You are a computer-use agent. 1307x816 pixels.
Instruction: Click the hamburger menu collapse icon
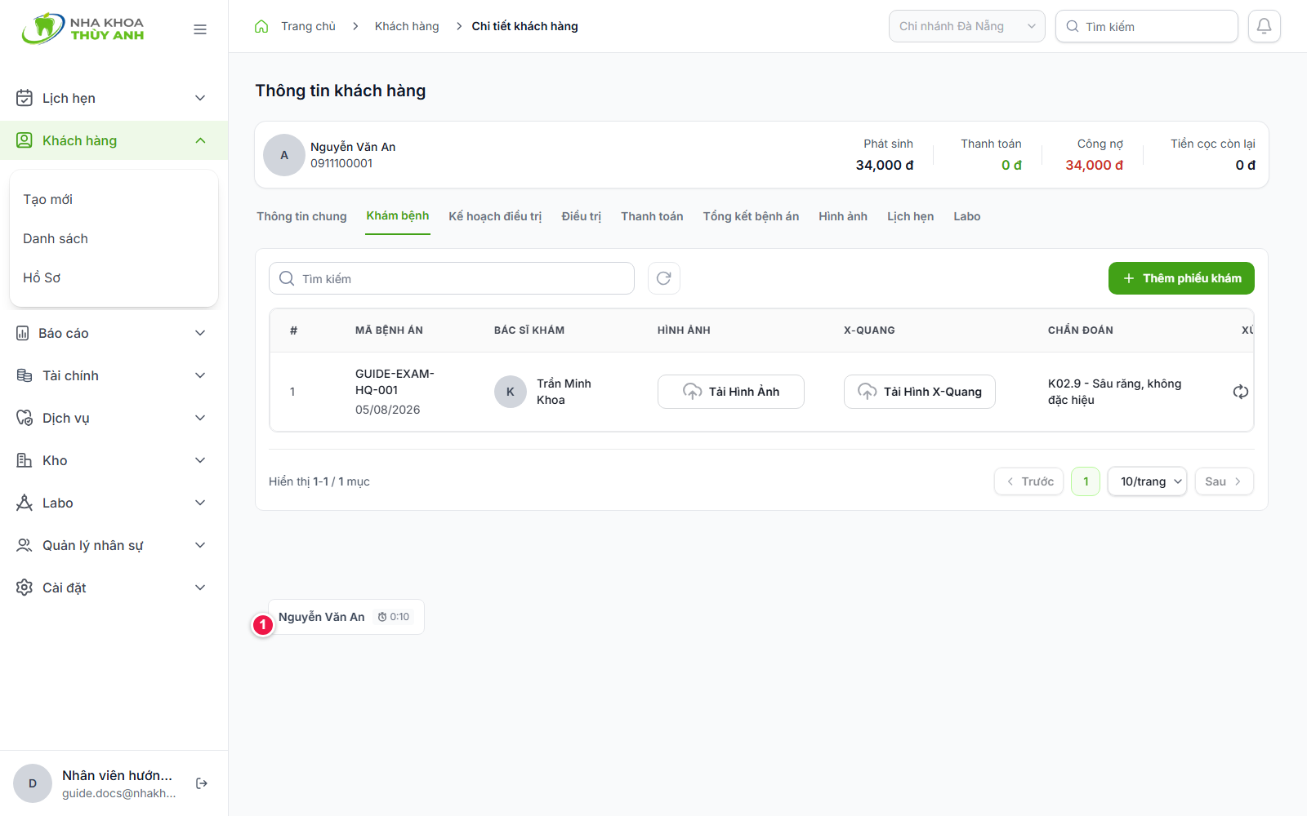[200, 29]
